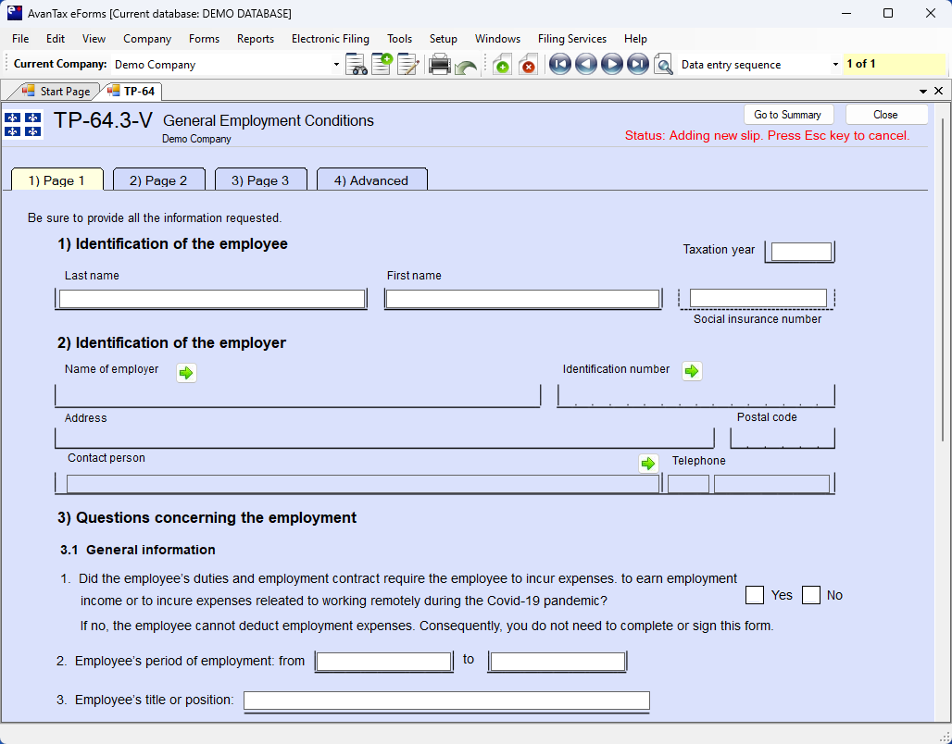The height and width of the screenshot is (744, 952).
Task: Click the Go to Summary button
Action: pos(787,115)
